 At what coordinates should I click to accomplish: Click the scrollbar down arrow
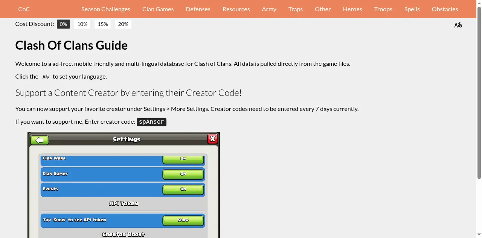tap(479, 235)
